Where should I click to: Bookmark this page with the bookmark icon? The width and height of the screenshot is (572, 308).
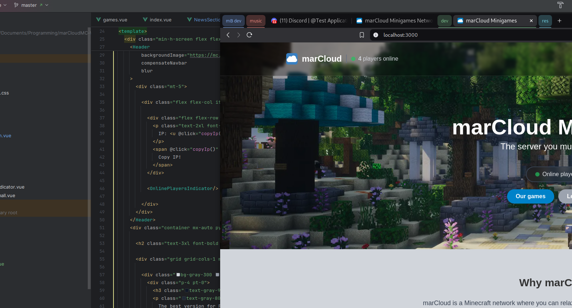362,35
